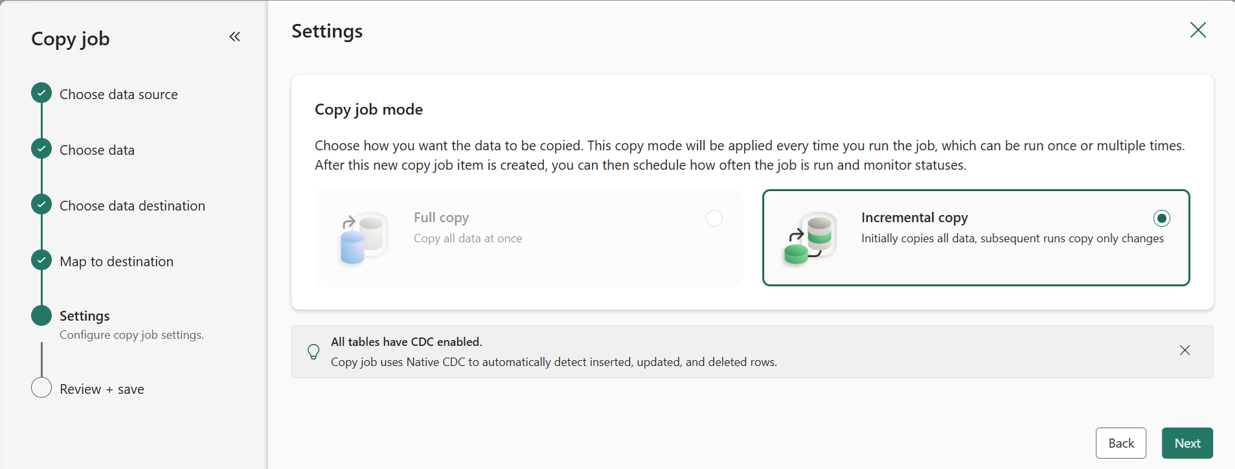Select the Incremental copy radio button
This screenshot has height=469, width=1235.
[1161, 218]
